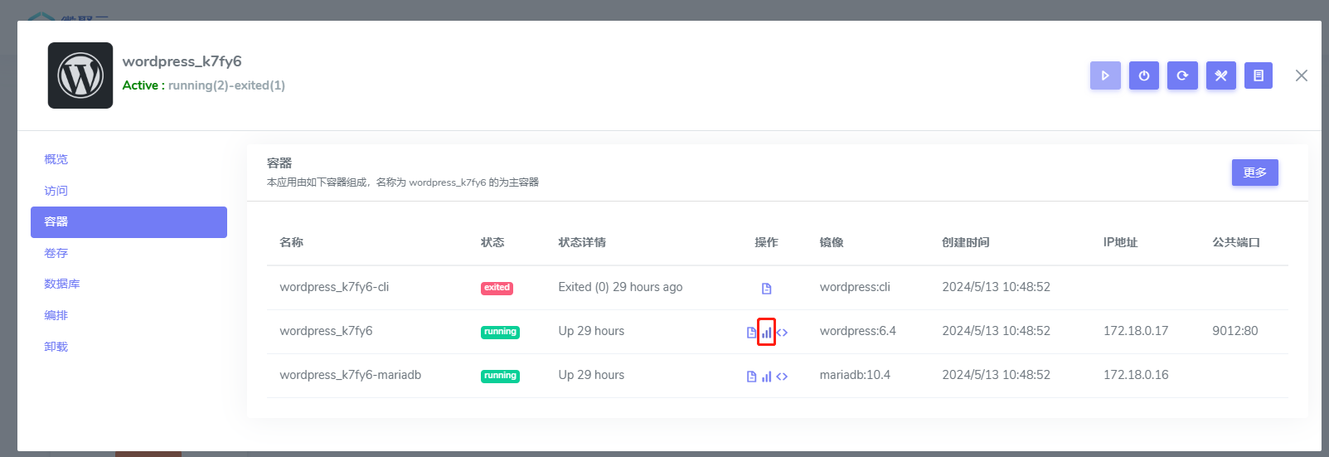Go to the 数据库 tab
Image resolution: width=1329 pixels, height=457 pixels.
tap(62, 284)
